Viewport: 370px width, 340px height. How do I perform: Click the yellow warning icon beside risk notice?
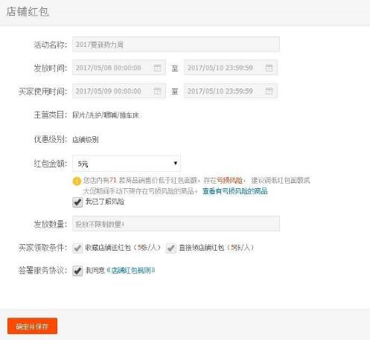(77, 182)
